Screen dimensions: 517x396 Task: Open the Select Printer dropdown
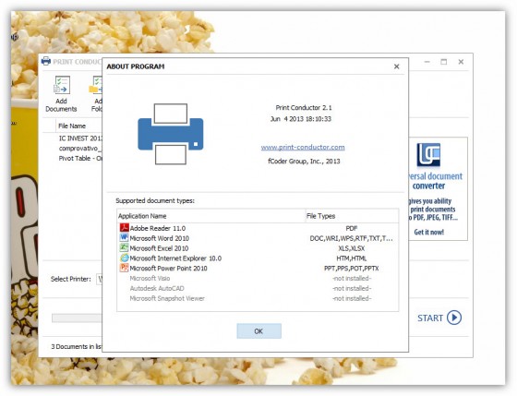[100, 280]
